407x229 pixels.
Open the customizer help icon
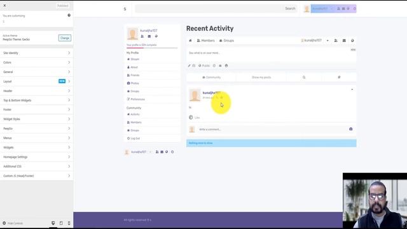(69, 15)
